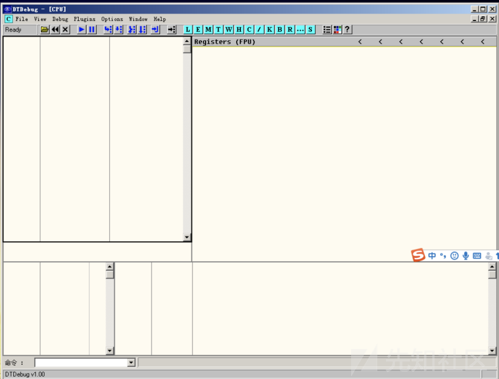Show References with the R button
This screenshot has height=379, width=499.
point(290,29)
